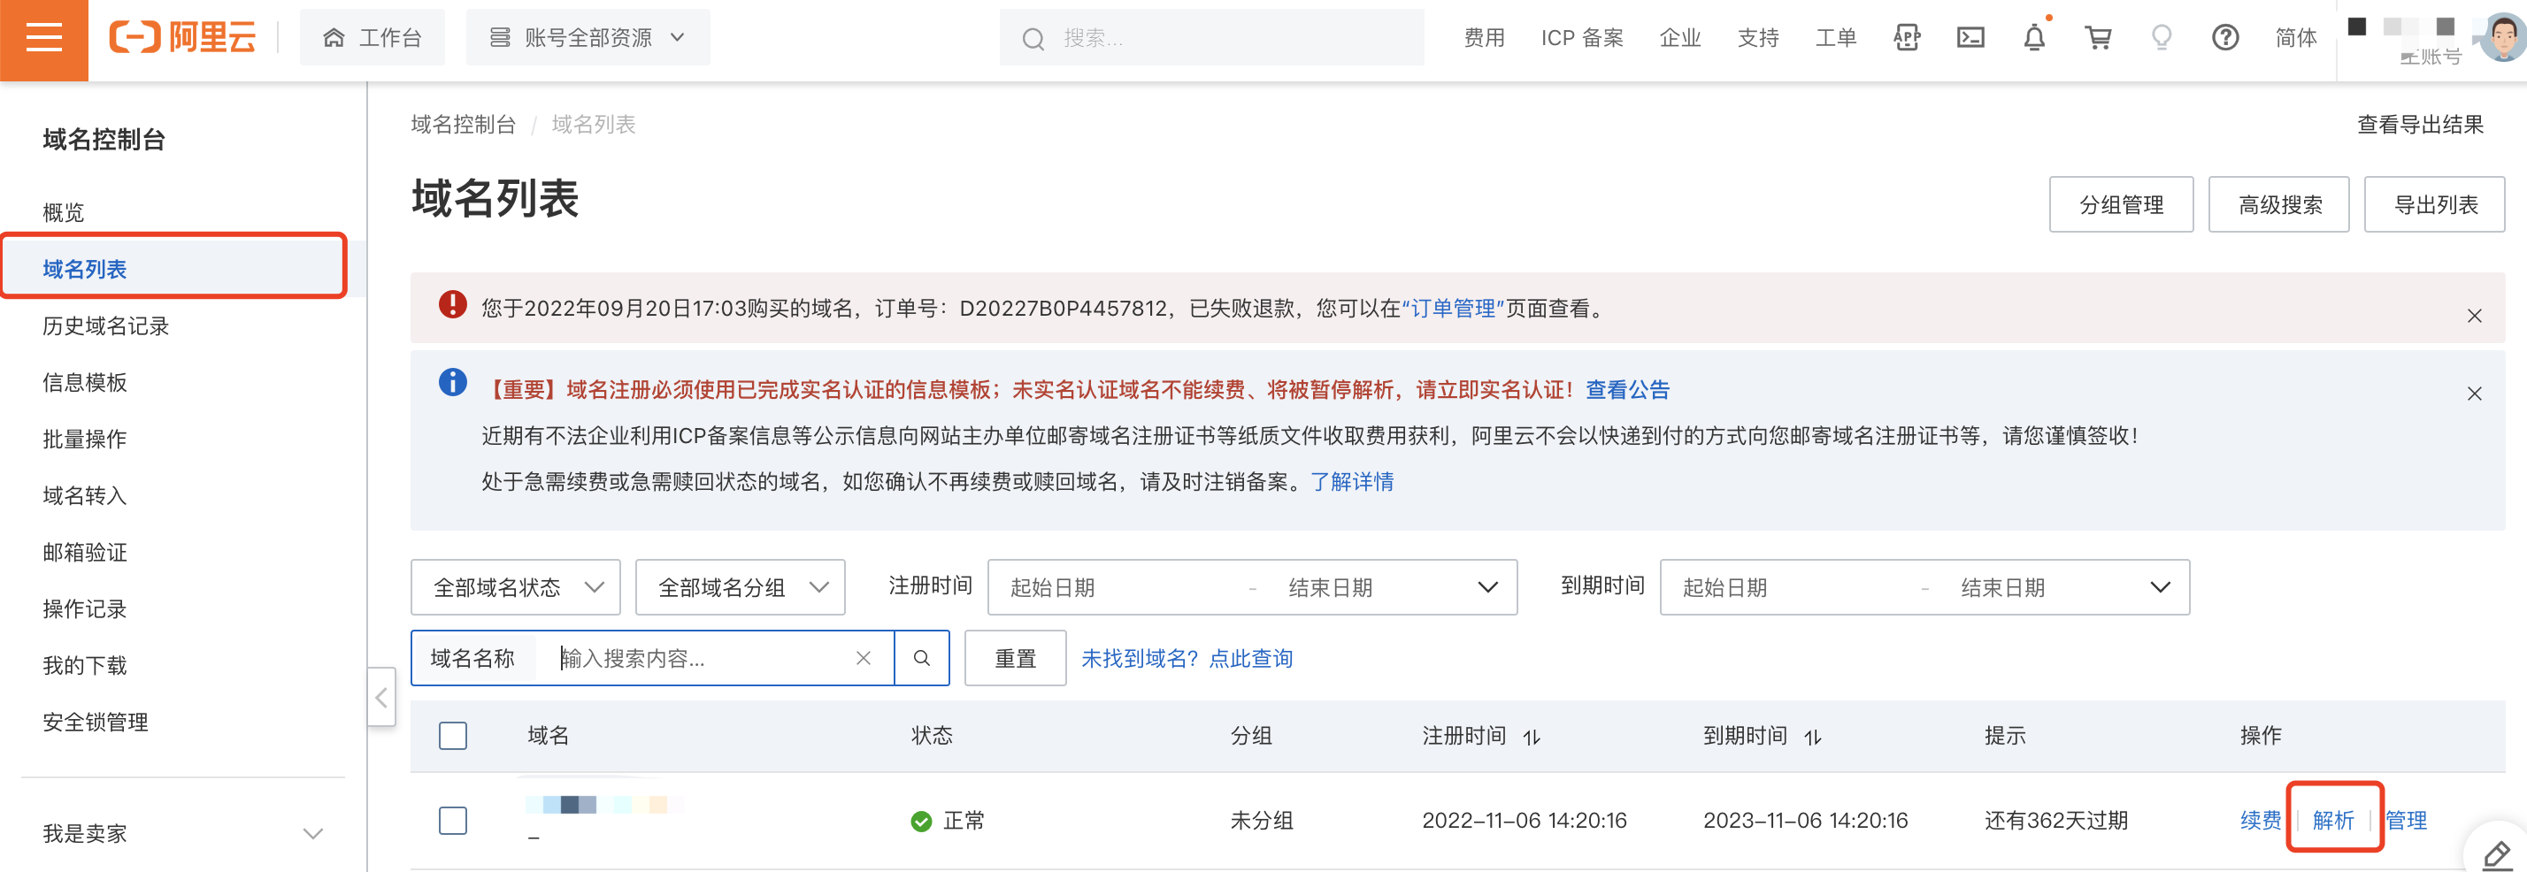2527x872 pixels.
Task: Click 解析 for the domain row
Action: click(2332, 821)
